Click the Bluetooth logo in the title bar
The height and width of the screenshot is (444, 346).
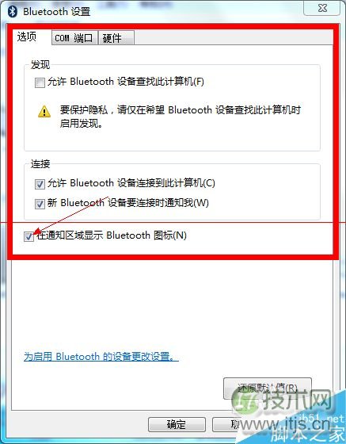[12, 12]
